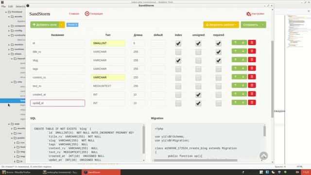Click the SandStorm logo title
The height and width of the screenshot is (175, 311).
click(x=40, y=14)
